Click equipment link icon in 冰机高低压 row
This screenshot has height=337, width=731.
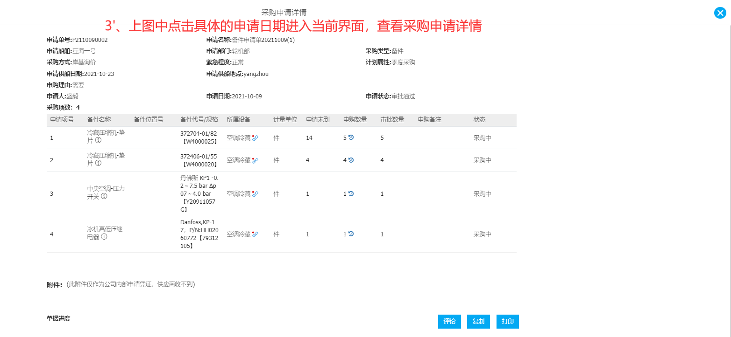[x=255, y=234]
